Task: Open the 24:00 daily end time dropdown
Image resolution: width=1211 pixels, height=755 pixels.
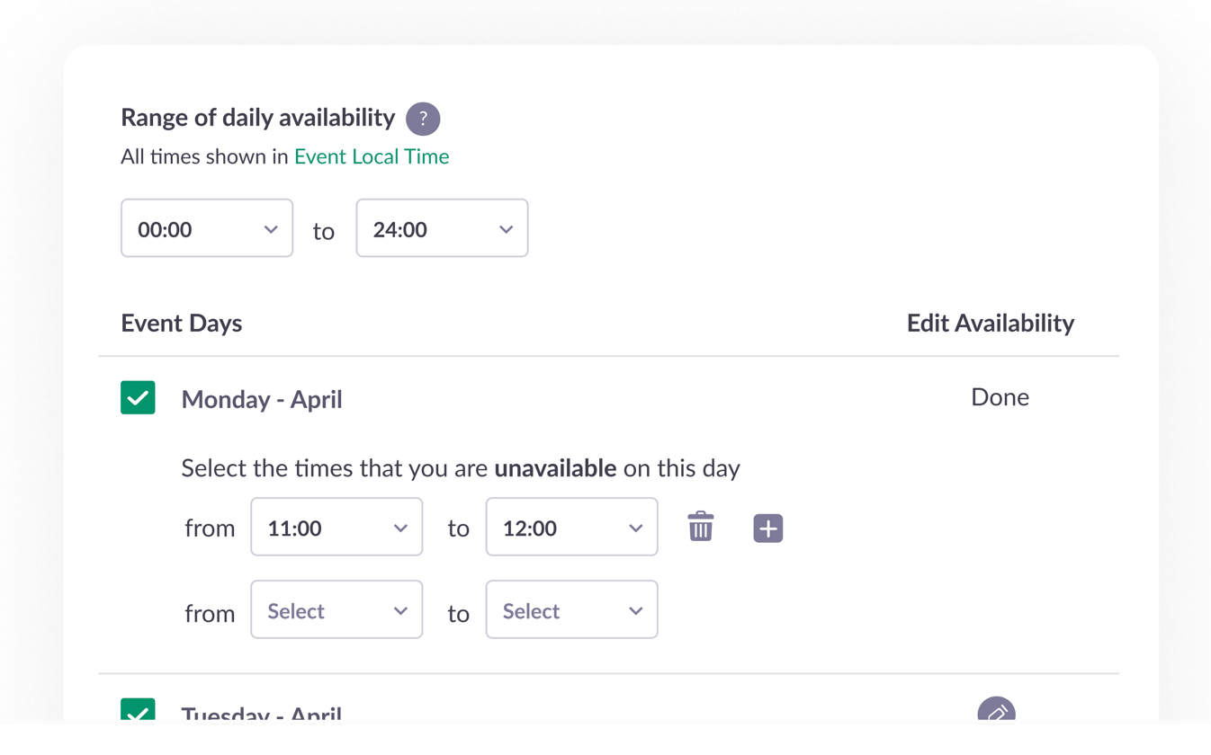Action: pyautogui.click(x=442, y=228)
